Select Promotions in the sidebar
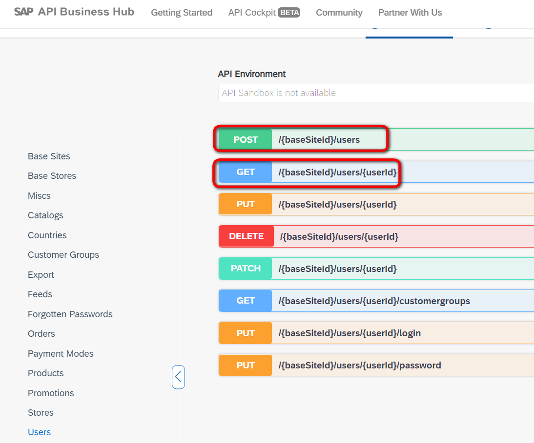The image size is (534, 443). [51, 393]
